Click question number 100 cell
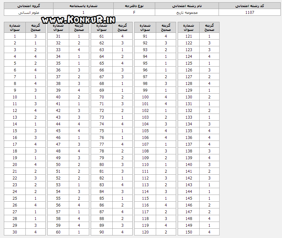This screenshot has width=282, height=238. tap(145, 97)
